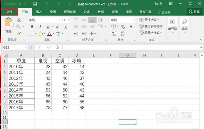Click the Ribbon Display Options icon
204x129 pixels.
pos(171,4)
